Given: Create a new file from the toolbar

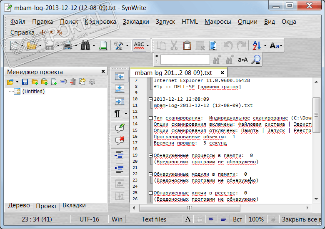Looking at the screenshot, I should [x=14, y=45].
